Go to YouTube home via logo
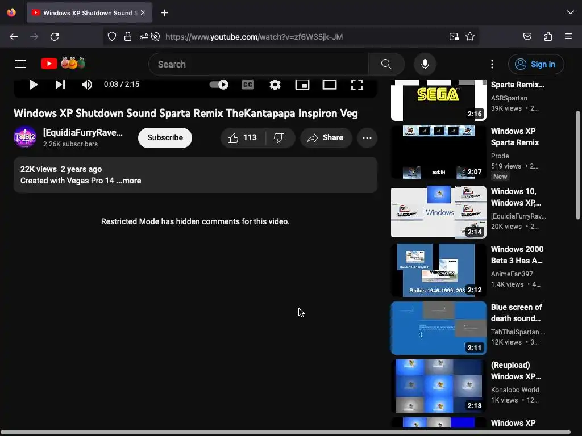 (x=63, y=64)
